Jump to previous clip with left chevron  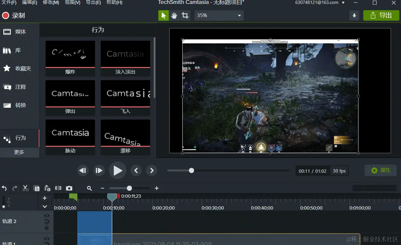point(136,170)
